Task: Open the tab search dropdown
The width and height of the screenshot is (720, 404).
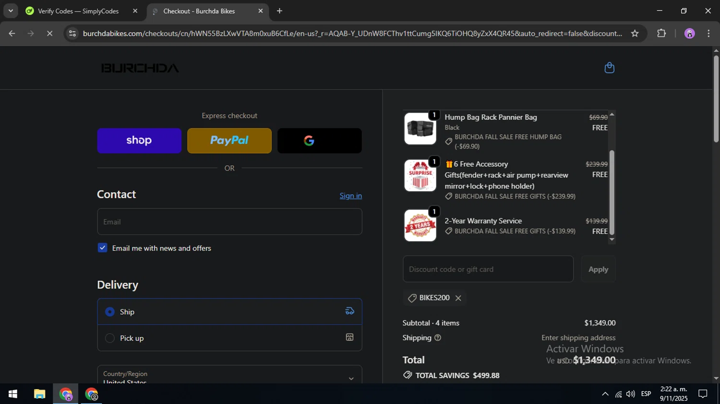Action: 11,11
